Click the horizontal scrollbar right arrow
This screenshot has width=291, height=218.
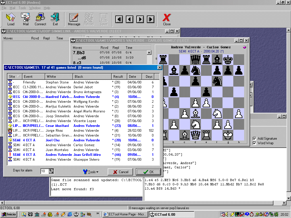click(x=284, y=203)
